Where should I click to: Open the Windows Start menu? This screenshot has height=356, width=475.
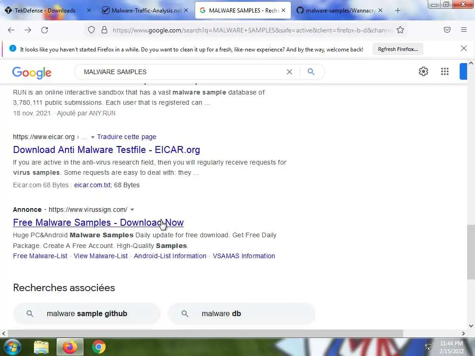(12, 347)
